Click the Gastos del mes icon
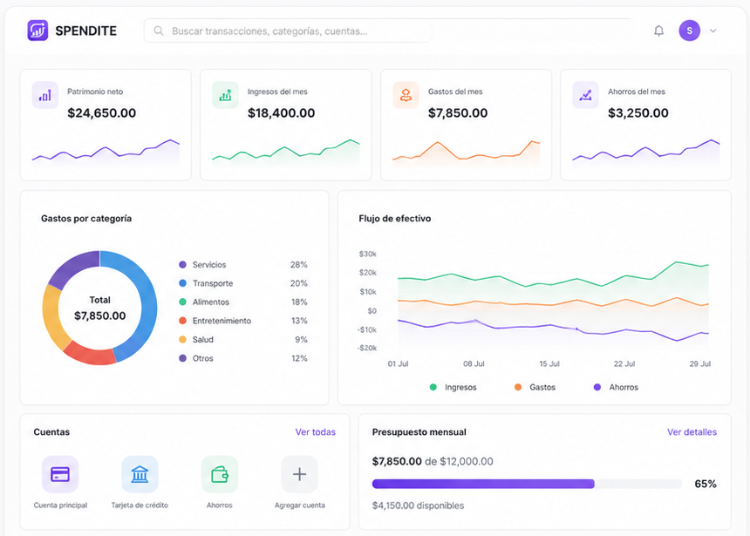Viewport: 750px width, 536px height. 406,95
